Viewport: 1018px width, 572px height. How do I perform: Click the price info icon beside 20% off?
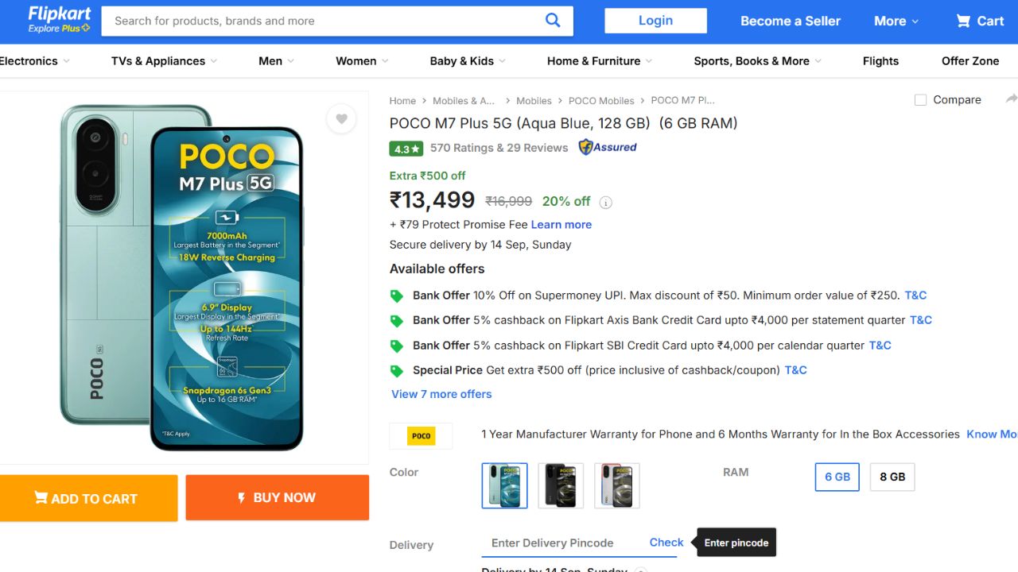[x=605, y=203]
